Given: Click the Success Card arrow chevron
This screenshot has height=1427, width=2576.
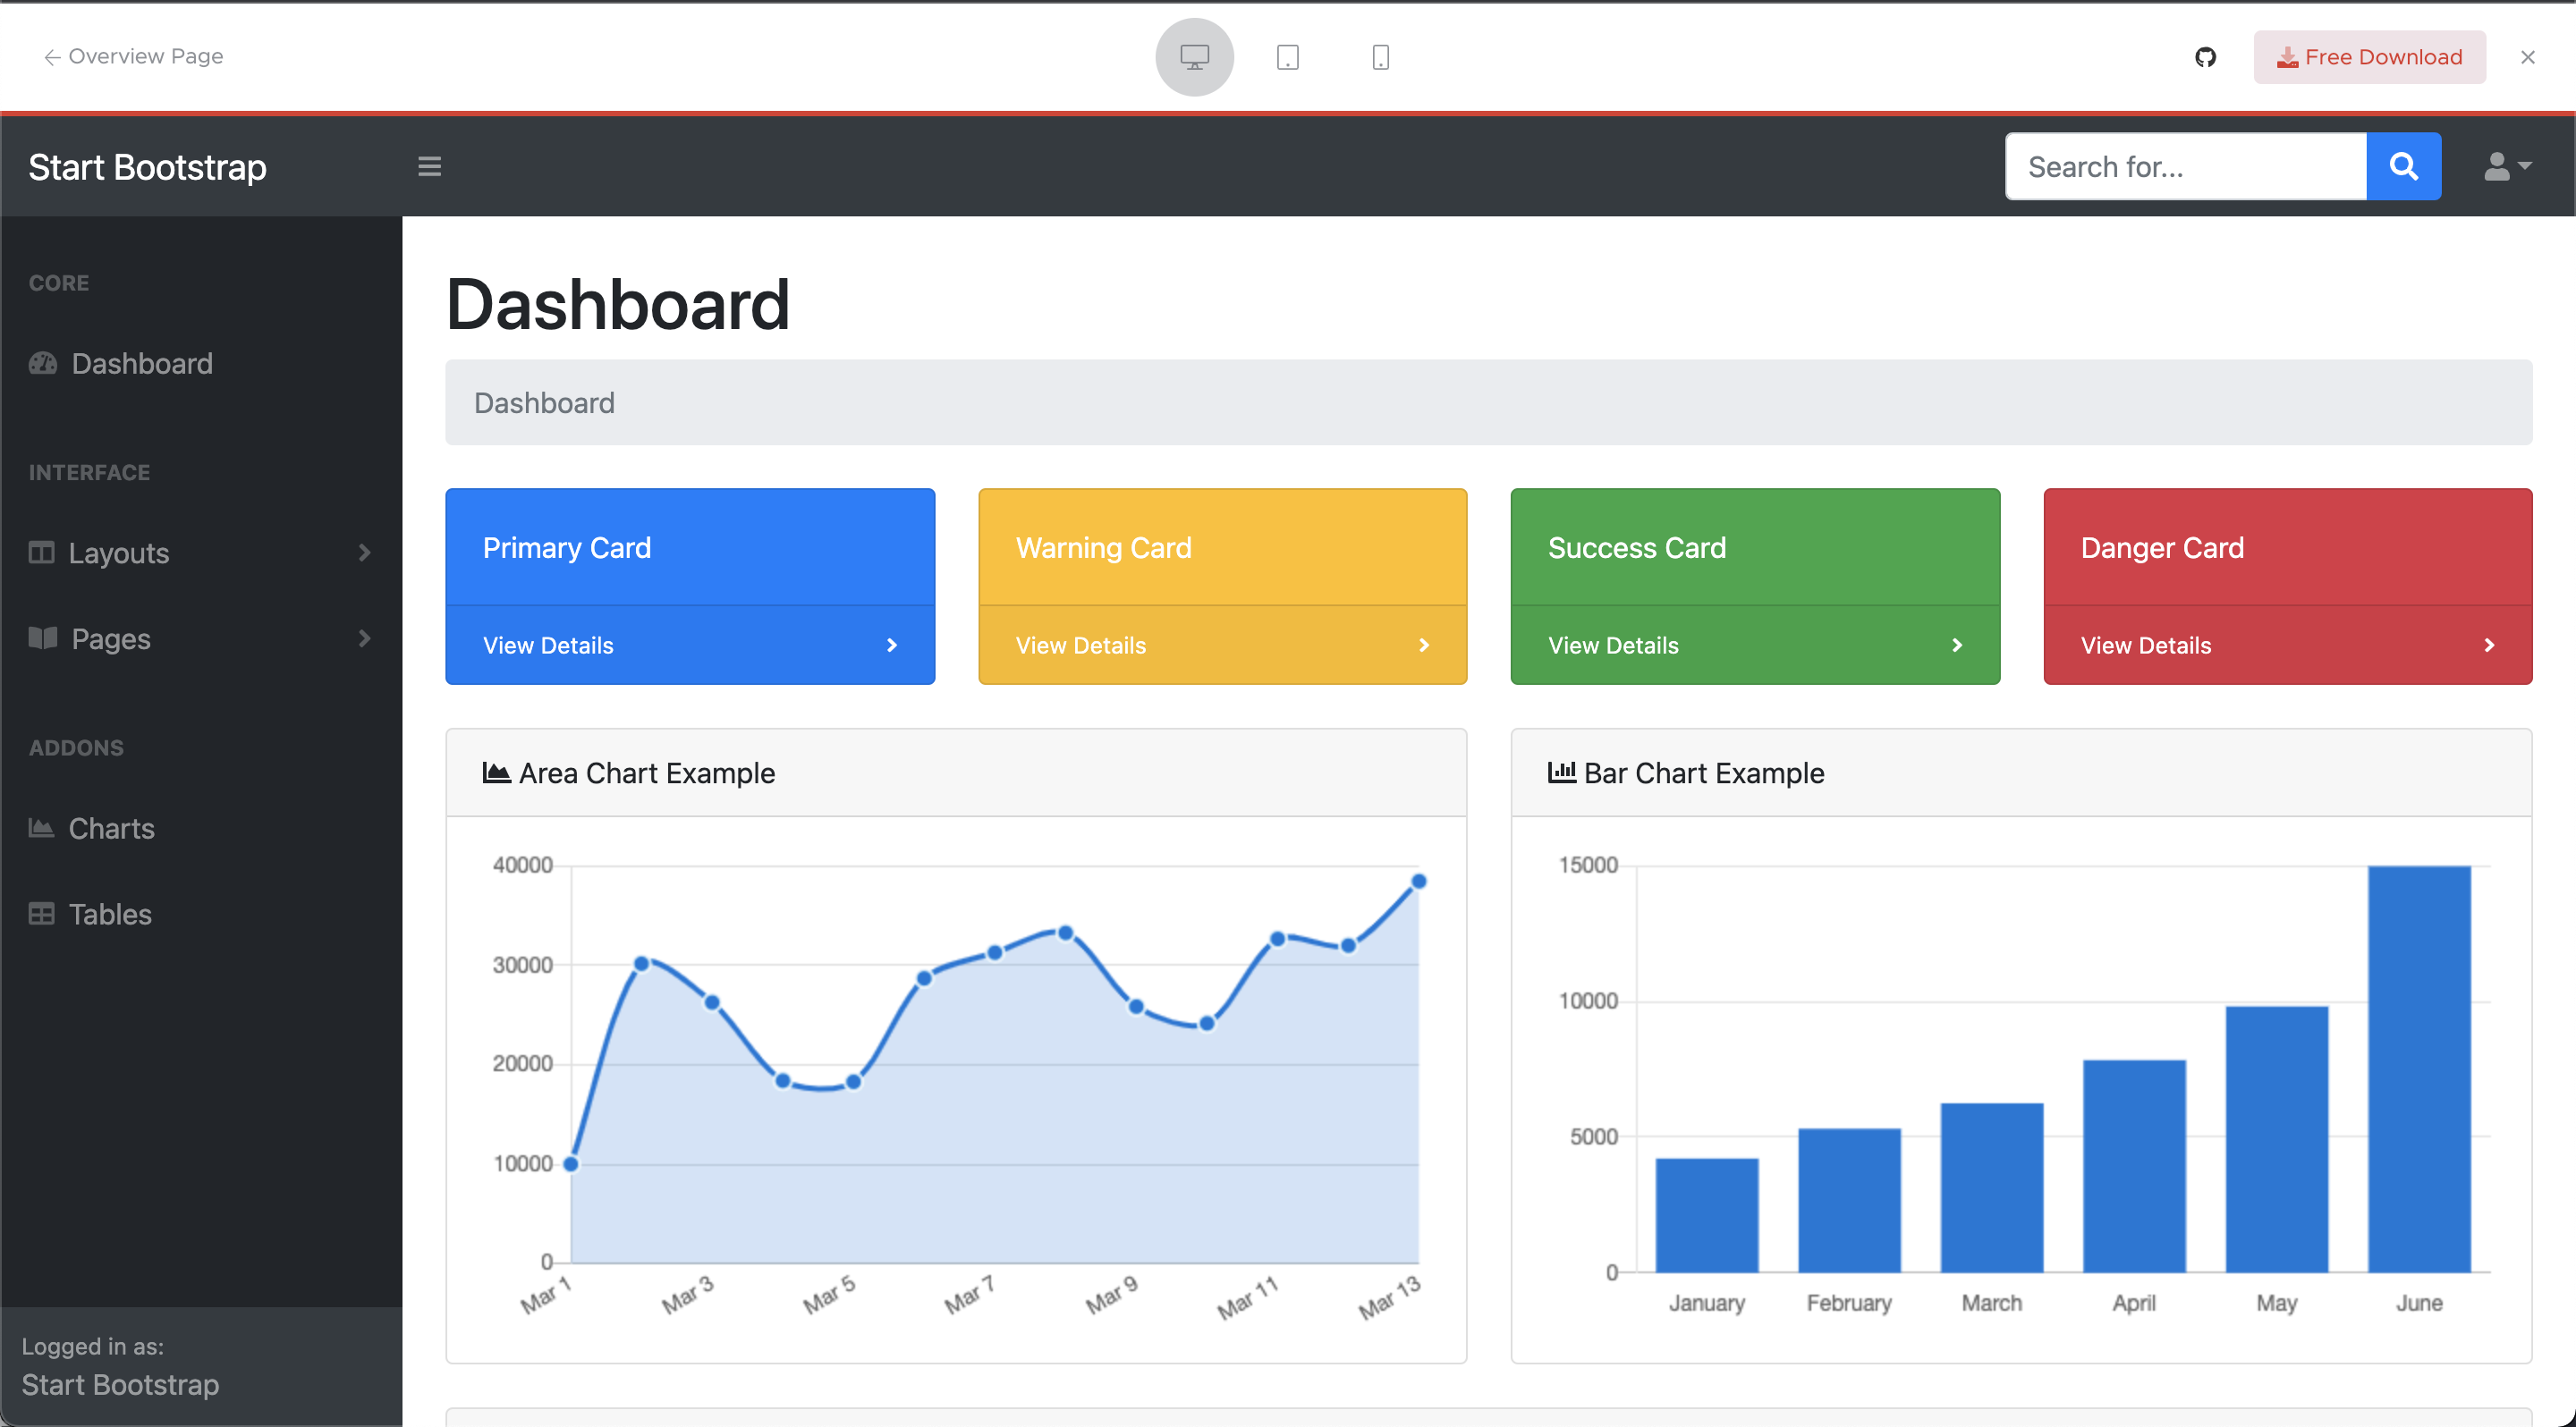Looking at the screenshot, I should point(1957,646).
